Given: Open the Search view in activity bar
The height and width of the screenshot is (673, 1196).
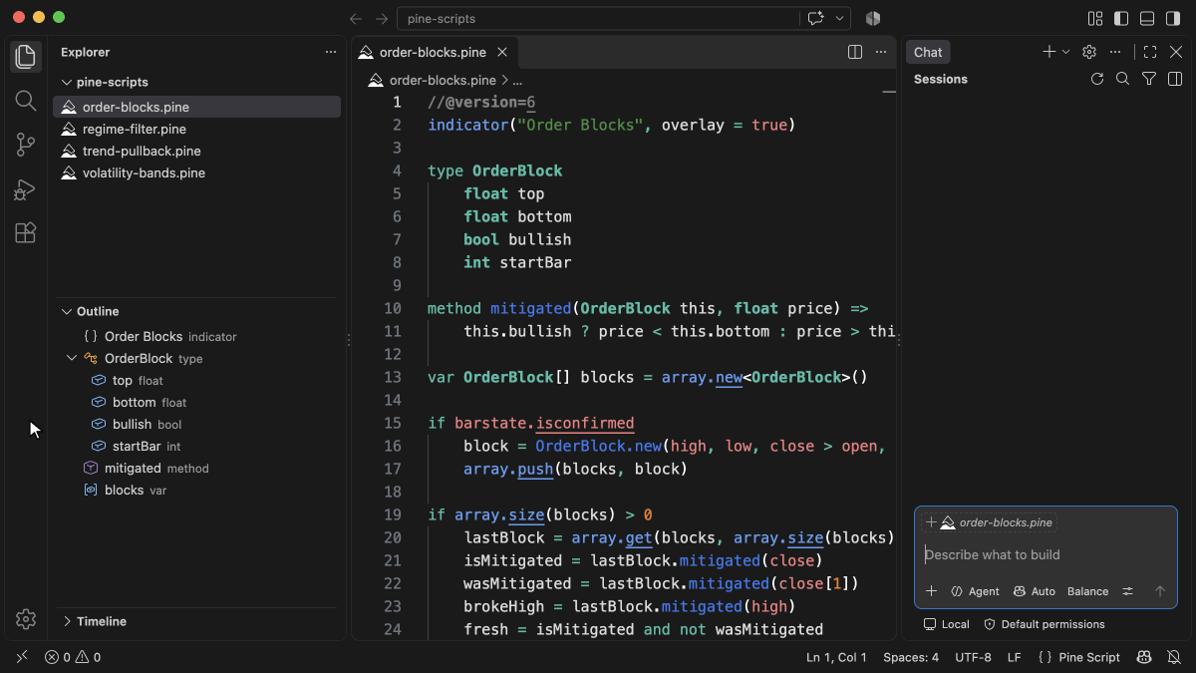Looking at the screenshot, I should 26,101.
